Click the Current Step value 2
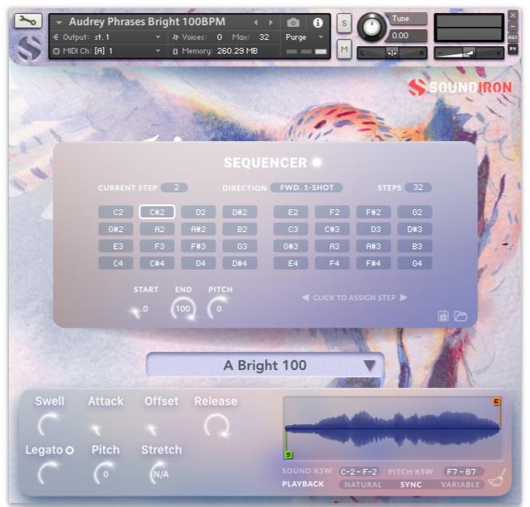 [174, 187]
